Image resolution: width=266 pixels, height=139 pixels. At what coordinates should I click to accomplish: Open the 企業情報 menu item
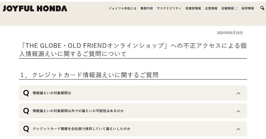tap(211, 8)
